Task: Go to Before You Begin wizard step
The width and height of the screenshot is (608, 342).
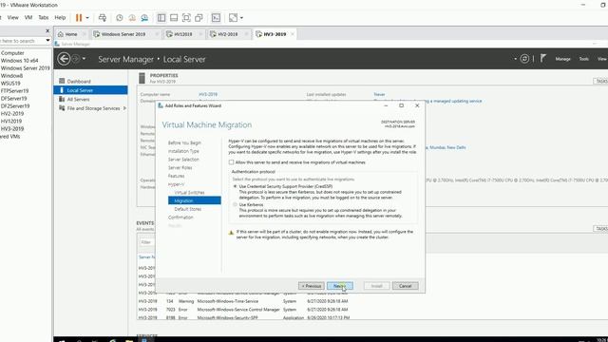Action: point(184,142)
